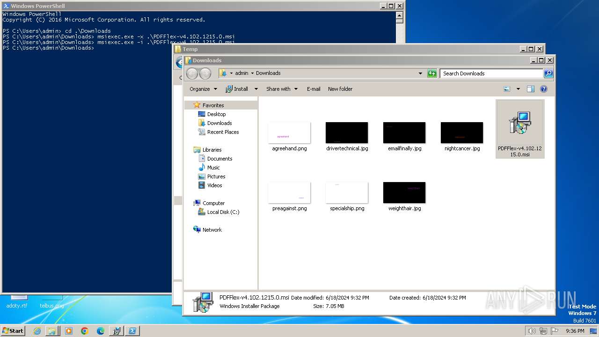Open Favorites in navigation pane
This screenshot has height=337, width=599.
[213, 105]
